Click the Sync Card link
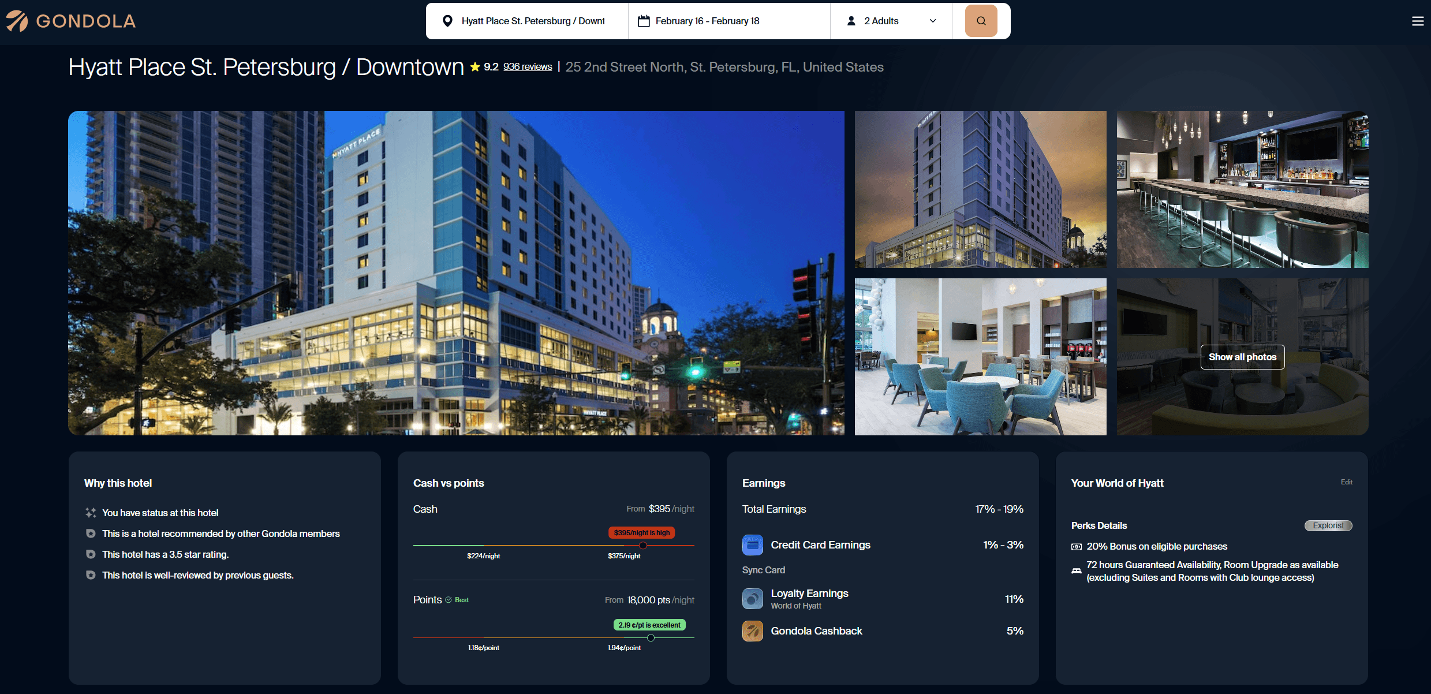This screenshot has height=694, width=1431. (x=763, y=570)
